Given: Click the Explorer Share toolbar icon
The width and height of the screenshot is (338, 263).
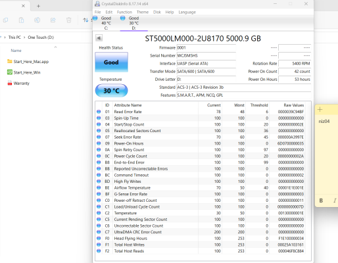Looking at the screenshot, I should click(x=53, y=20).
